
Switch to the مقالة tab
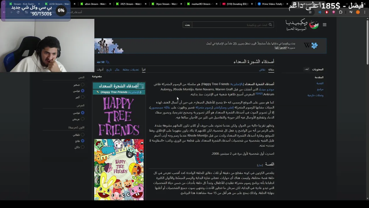[x=271, y=70]
